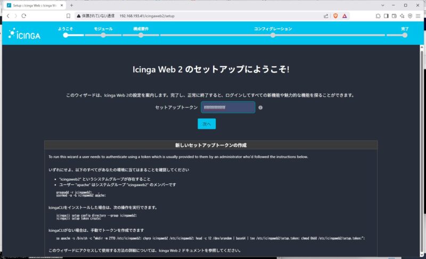This screenshot has width=426, height=259.
Task: Click the ようこそ wizard step
Action: coord(65,32)
